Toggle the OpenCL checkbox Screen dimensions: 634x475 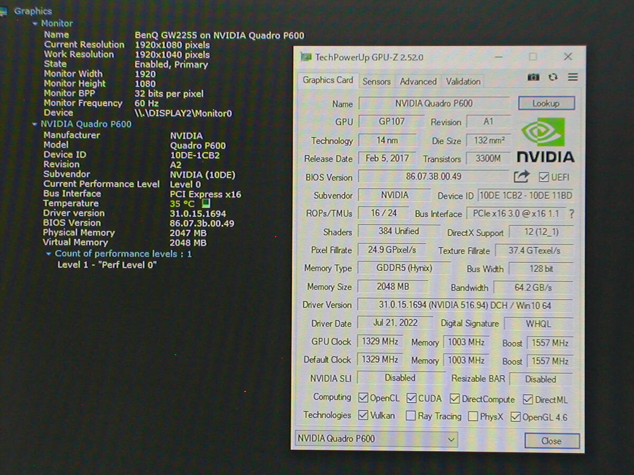pyautogui.click(x=363, y=398)
